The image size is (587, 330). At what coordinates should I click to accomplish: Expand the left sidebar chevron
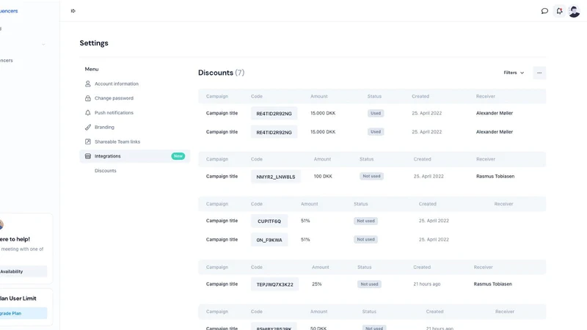click(x=43, y=44)
